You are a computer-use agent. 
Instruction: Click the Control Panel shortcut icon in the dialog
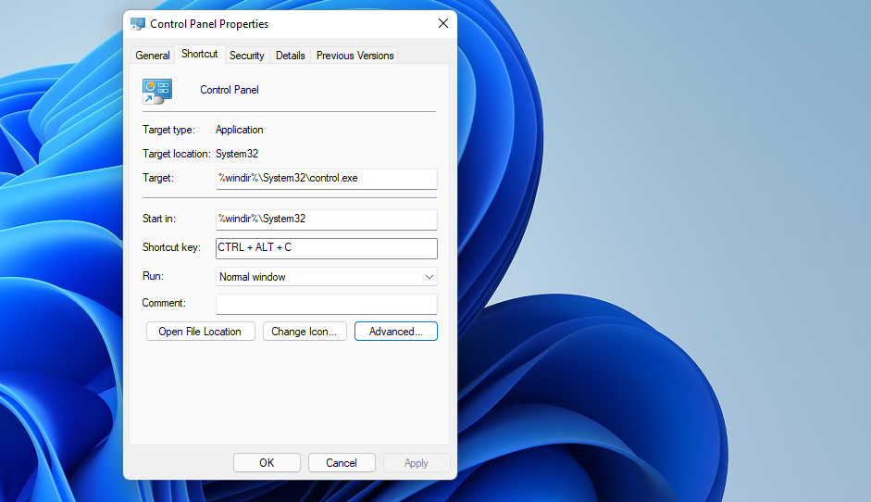coord(157,91)
